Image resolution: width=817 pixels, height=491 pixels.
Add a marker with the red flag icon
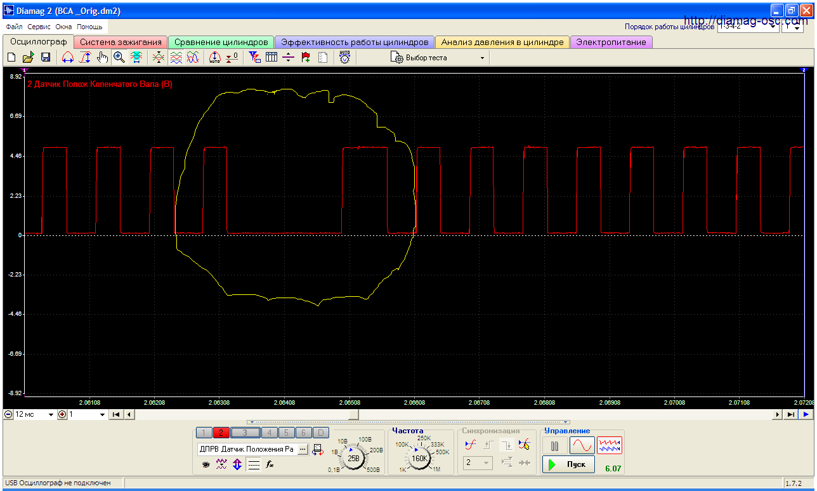pos(306,58)
